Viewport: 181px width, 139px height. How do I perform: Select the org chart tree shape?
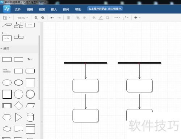(x=18, y=25)
